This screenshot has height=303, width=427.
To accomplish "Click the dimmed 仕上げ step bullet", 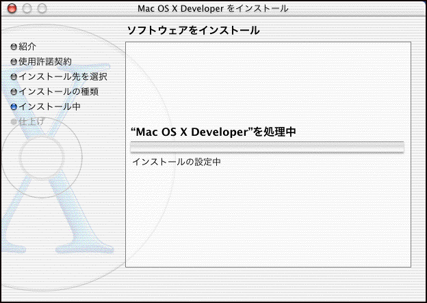I will click(14, 121).
